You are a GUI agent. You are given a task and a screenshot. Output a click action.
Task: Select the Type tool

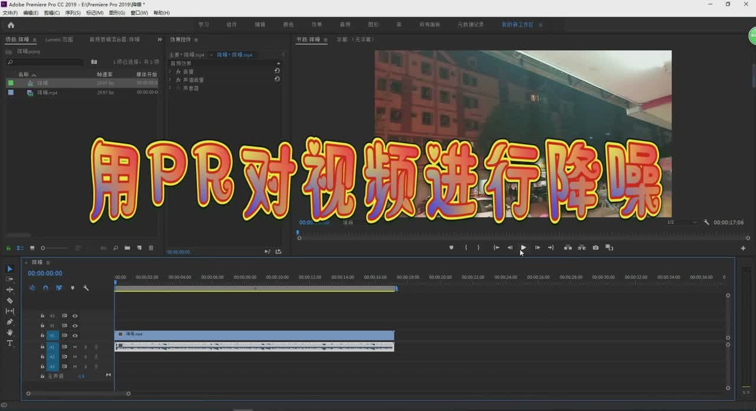point(9,343)
